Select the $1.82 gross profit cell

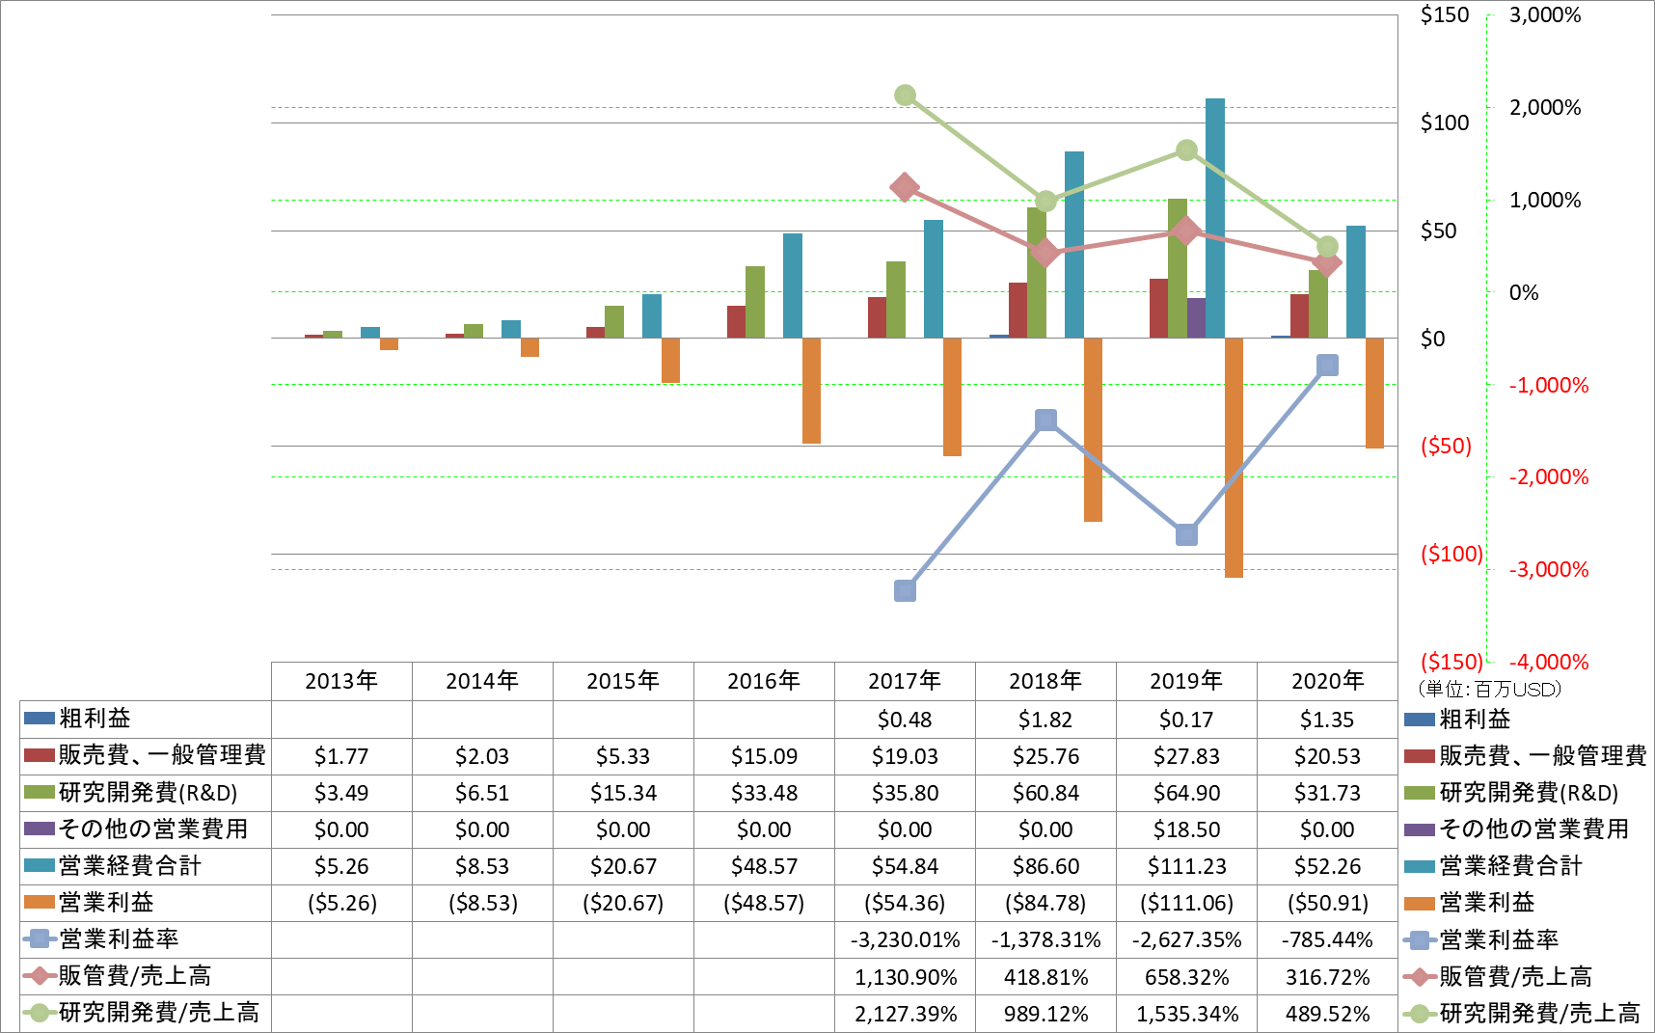pos(1045,720)
